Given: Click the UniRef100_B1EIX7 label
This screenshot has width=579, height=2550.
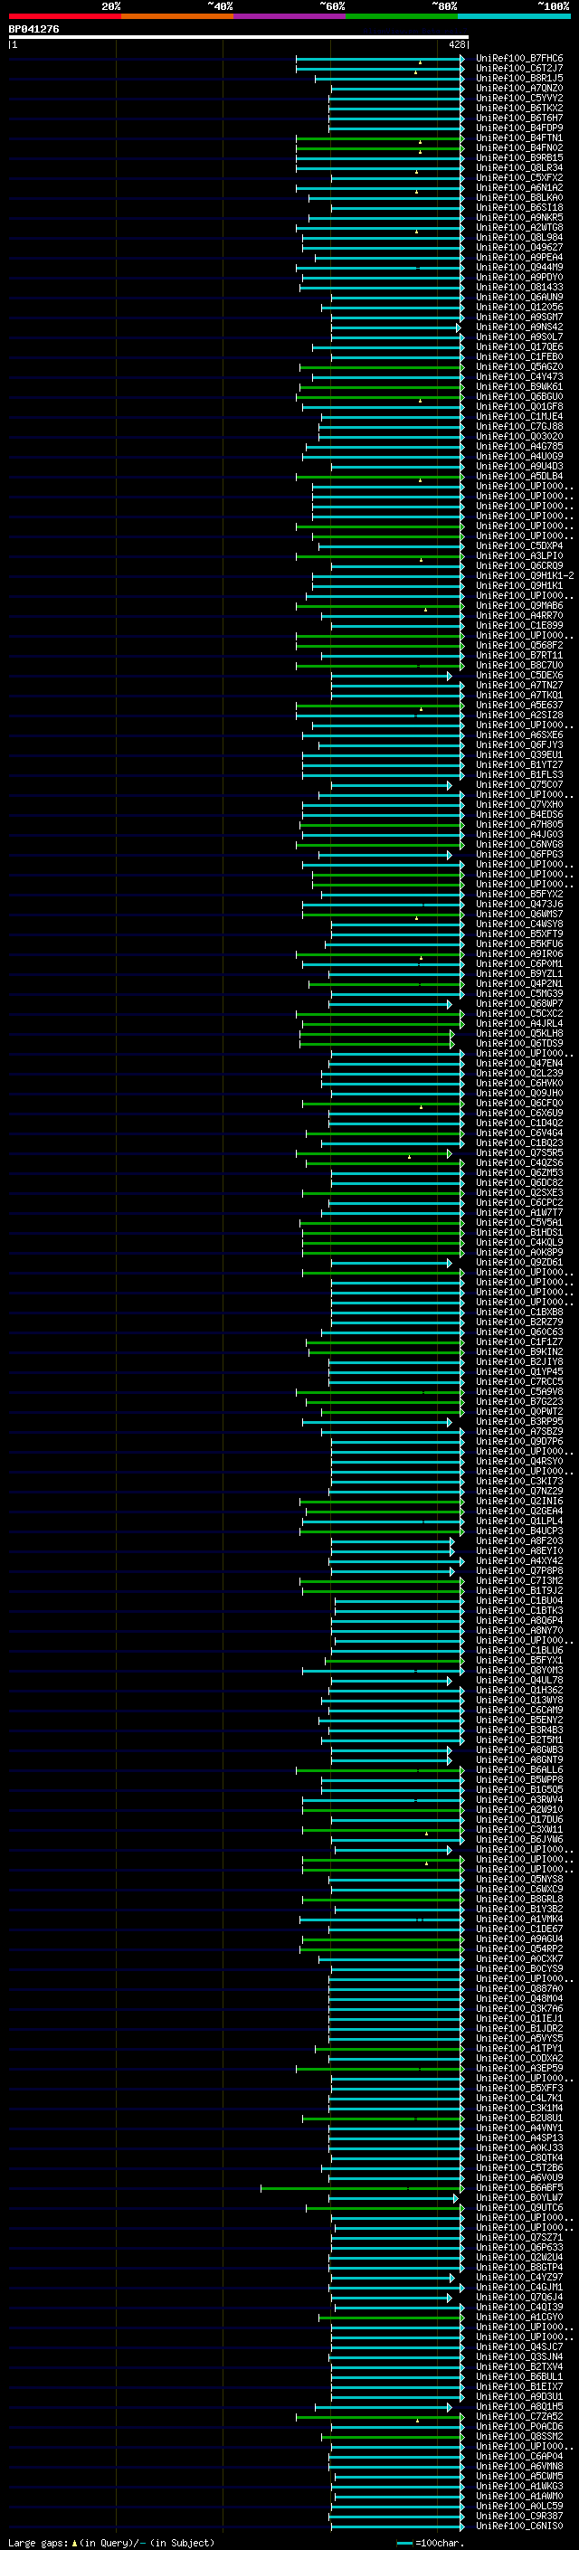Looking at the screenshot, I should point(519,2386).
